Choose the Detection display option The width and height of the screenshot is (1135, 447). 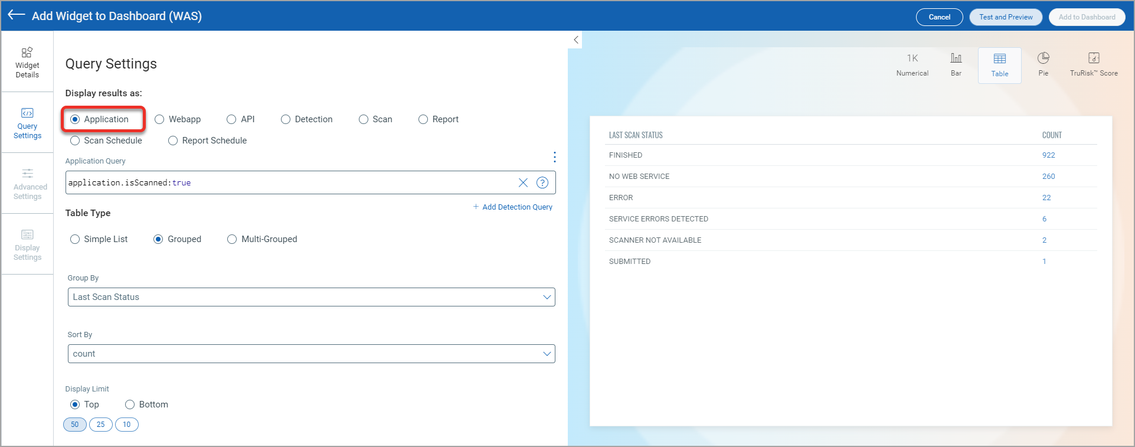point(286,119)
